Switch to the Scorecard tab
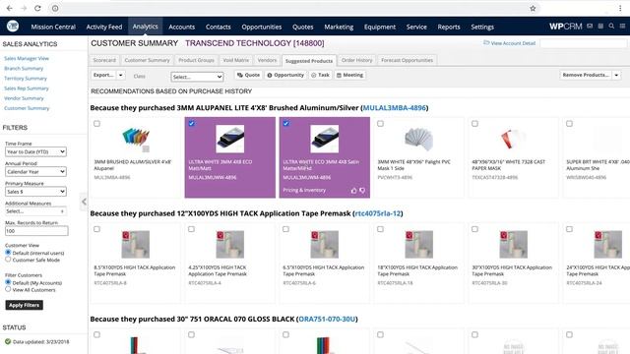The height and width of the screenshot is (354, 630). click(x=104, y=60)
